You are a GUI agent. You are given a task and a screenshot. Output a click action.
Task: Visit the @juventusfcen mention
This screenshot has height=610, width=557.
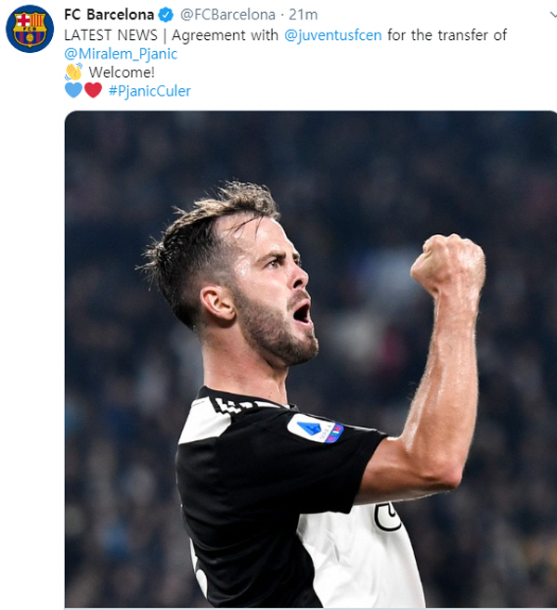(x=333, y=35)
